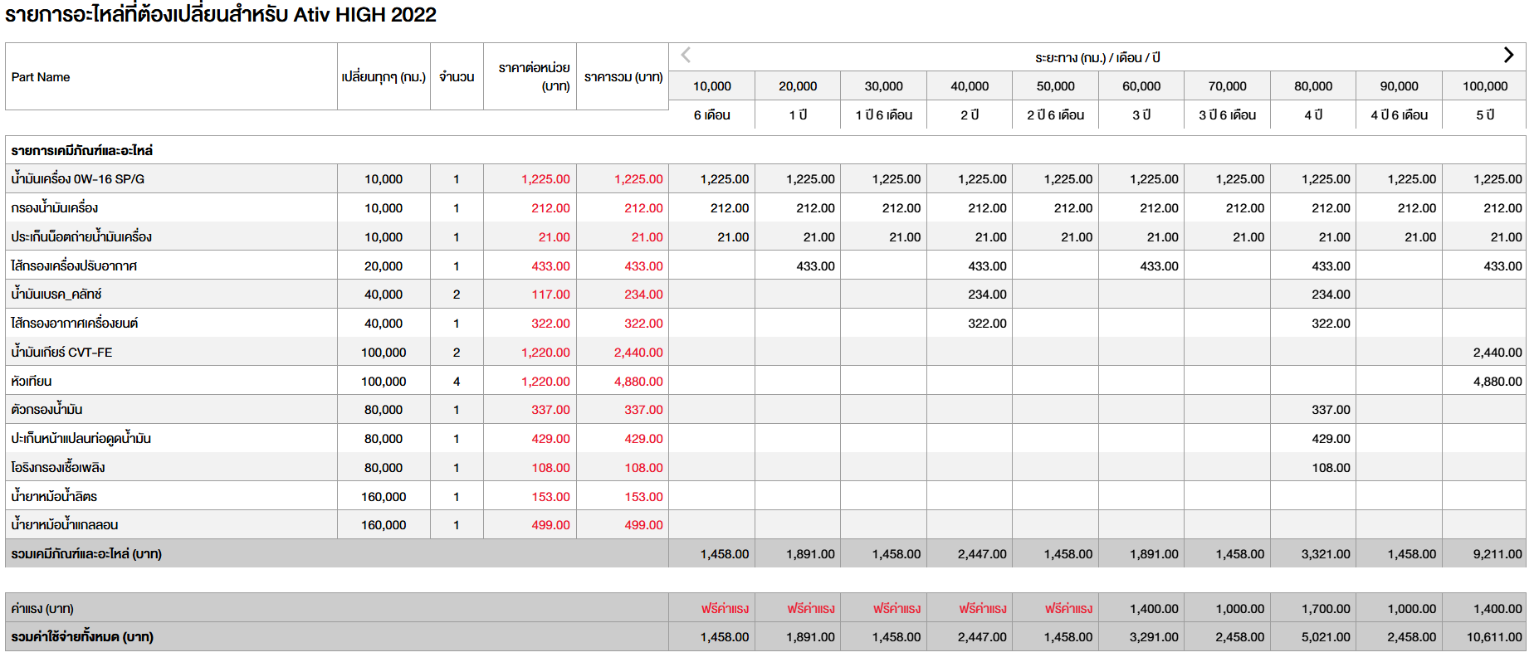Viewport: 1539px width, 667px height.
Task: Select the 10,000 km column header
Action: click(x=711, y=86)
